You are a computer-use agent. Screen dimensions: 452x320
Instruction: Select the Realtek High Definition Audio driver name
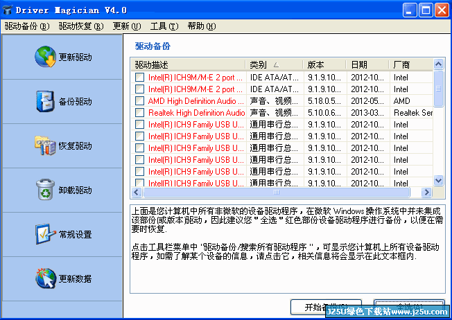click(197, 113)
